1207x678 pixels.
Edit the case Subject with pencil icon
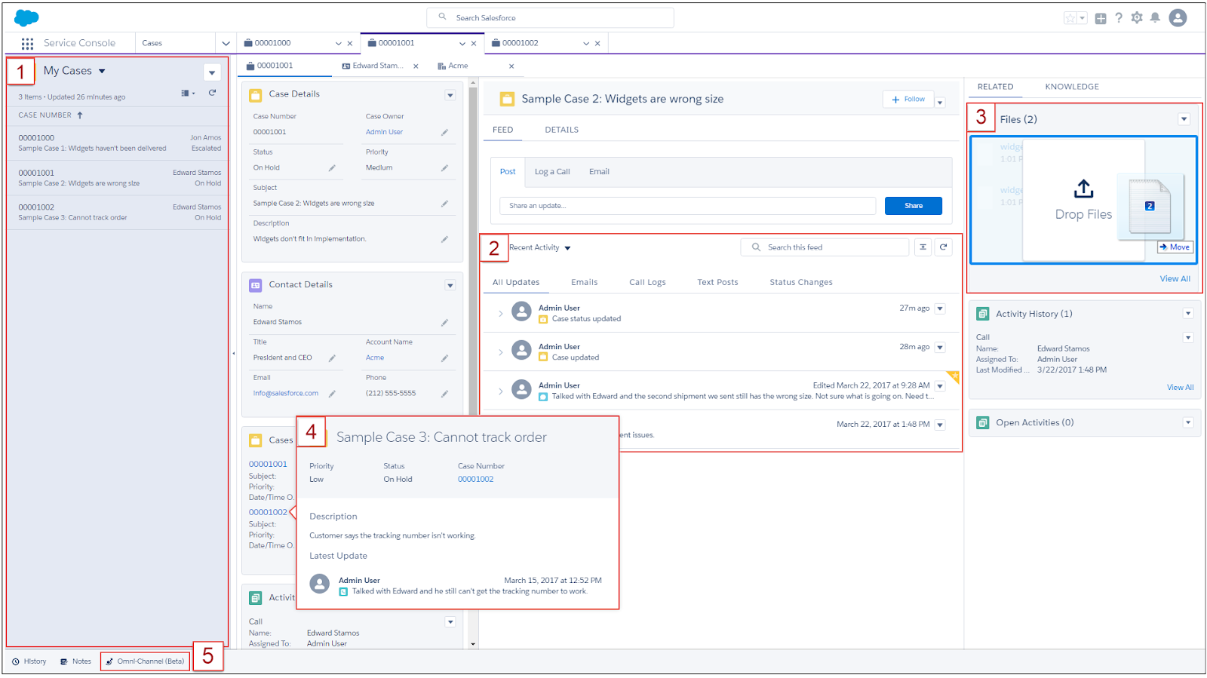(444, 204)
